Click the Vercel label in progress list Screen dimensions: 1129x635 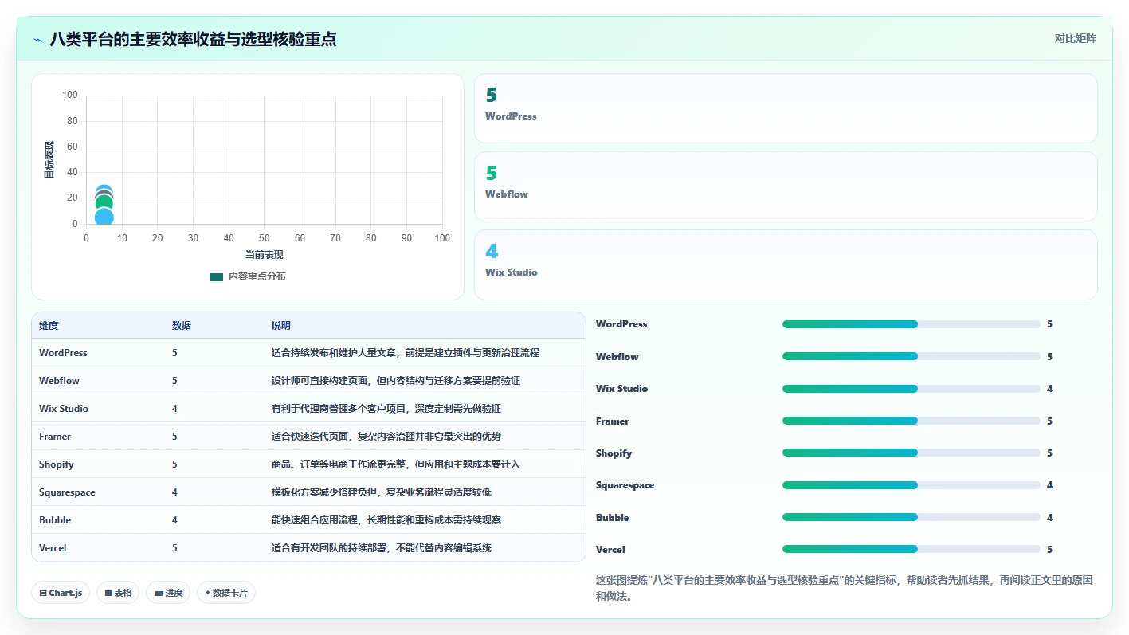[x=610, y=549]
